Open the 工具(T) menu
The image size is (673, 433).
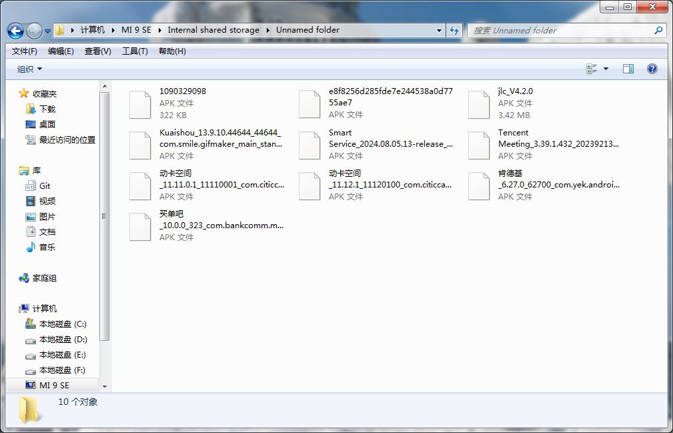point(135,51)
